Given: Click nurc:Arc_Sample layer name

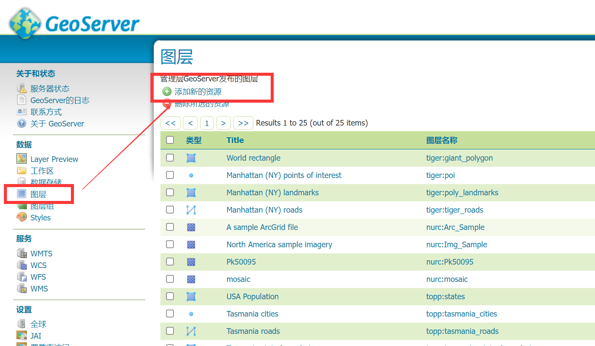Looking at the screenshot, I should [x=455, y=227].
